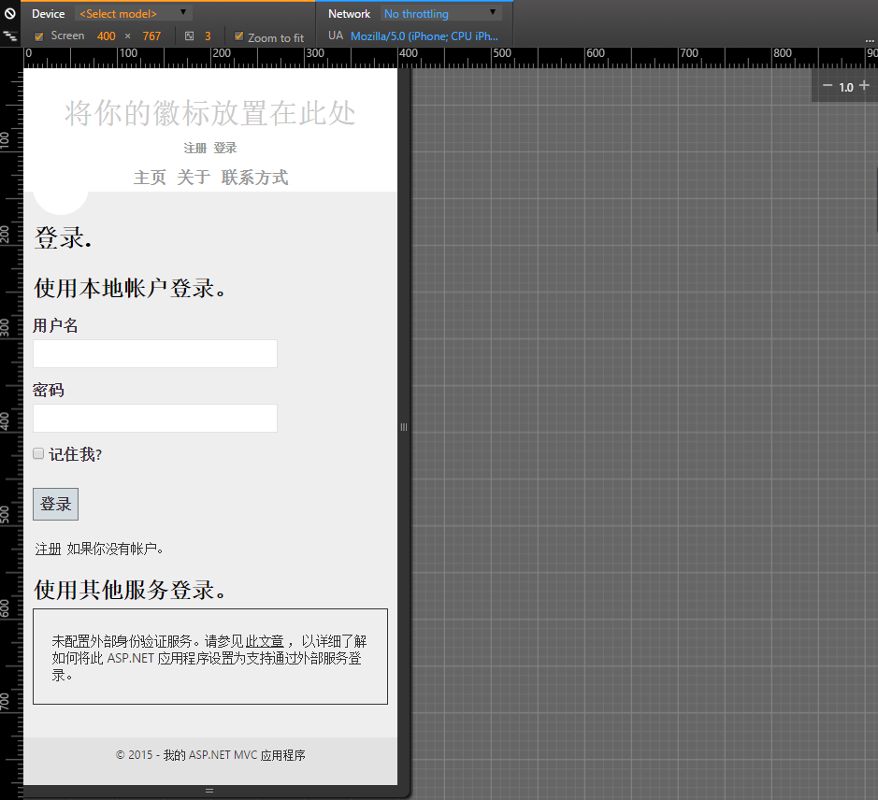This screenshot has height=800, width=878.
Task: Click the reset device emulation icon
Action: (x=10, y=13)
